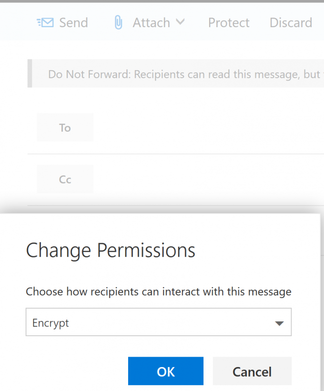Dismiss the dialog with Cancel
324x391 pixels.
point(252,371)
